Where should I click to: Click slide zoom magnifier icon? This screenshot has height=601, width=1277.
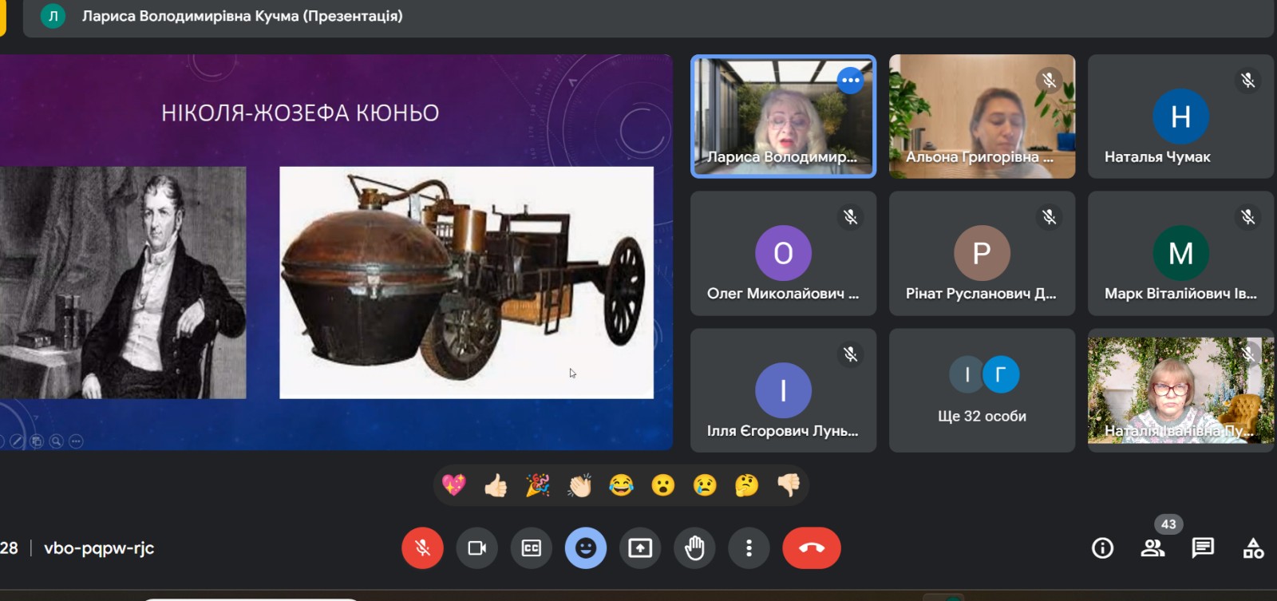pos(56,441)
